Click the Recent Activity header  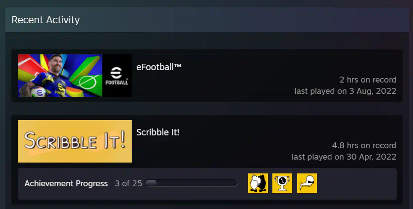point(46,20)
